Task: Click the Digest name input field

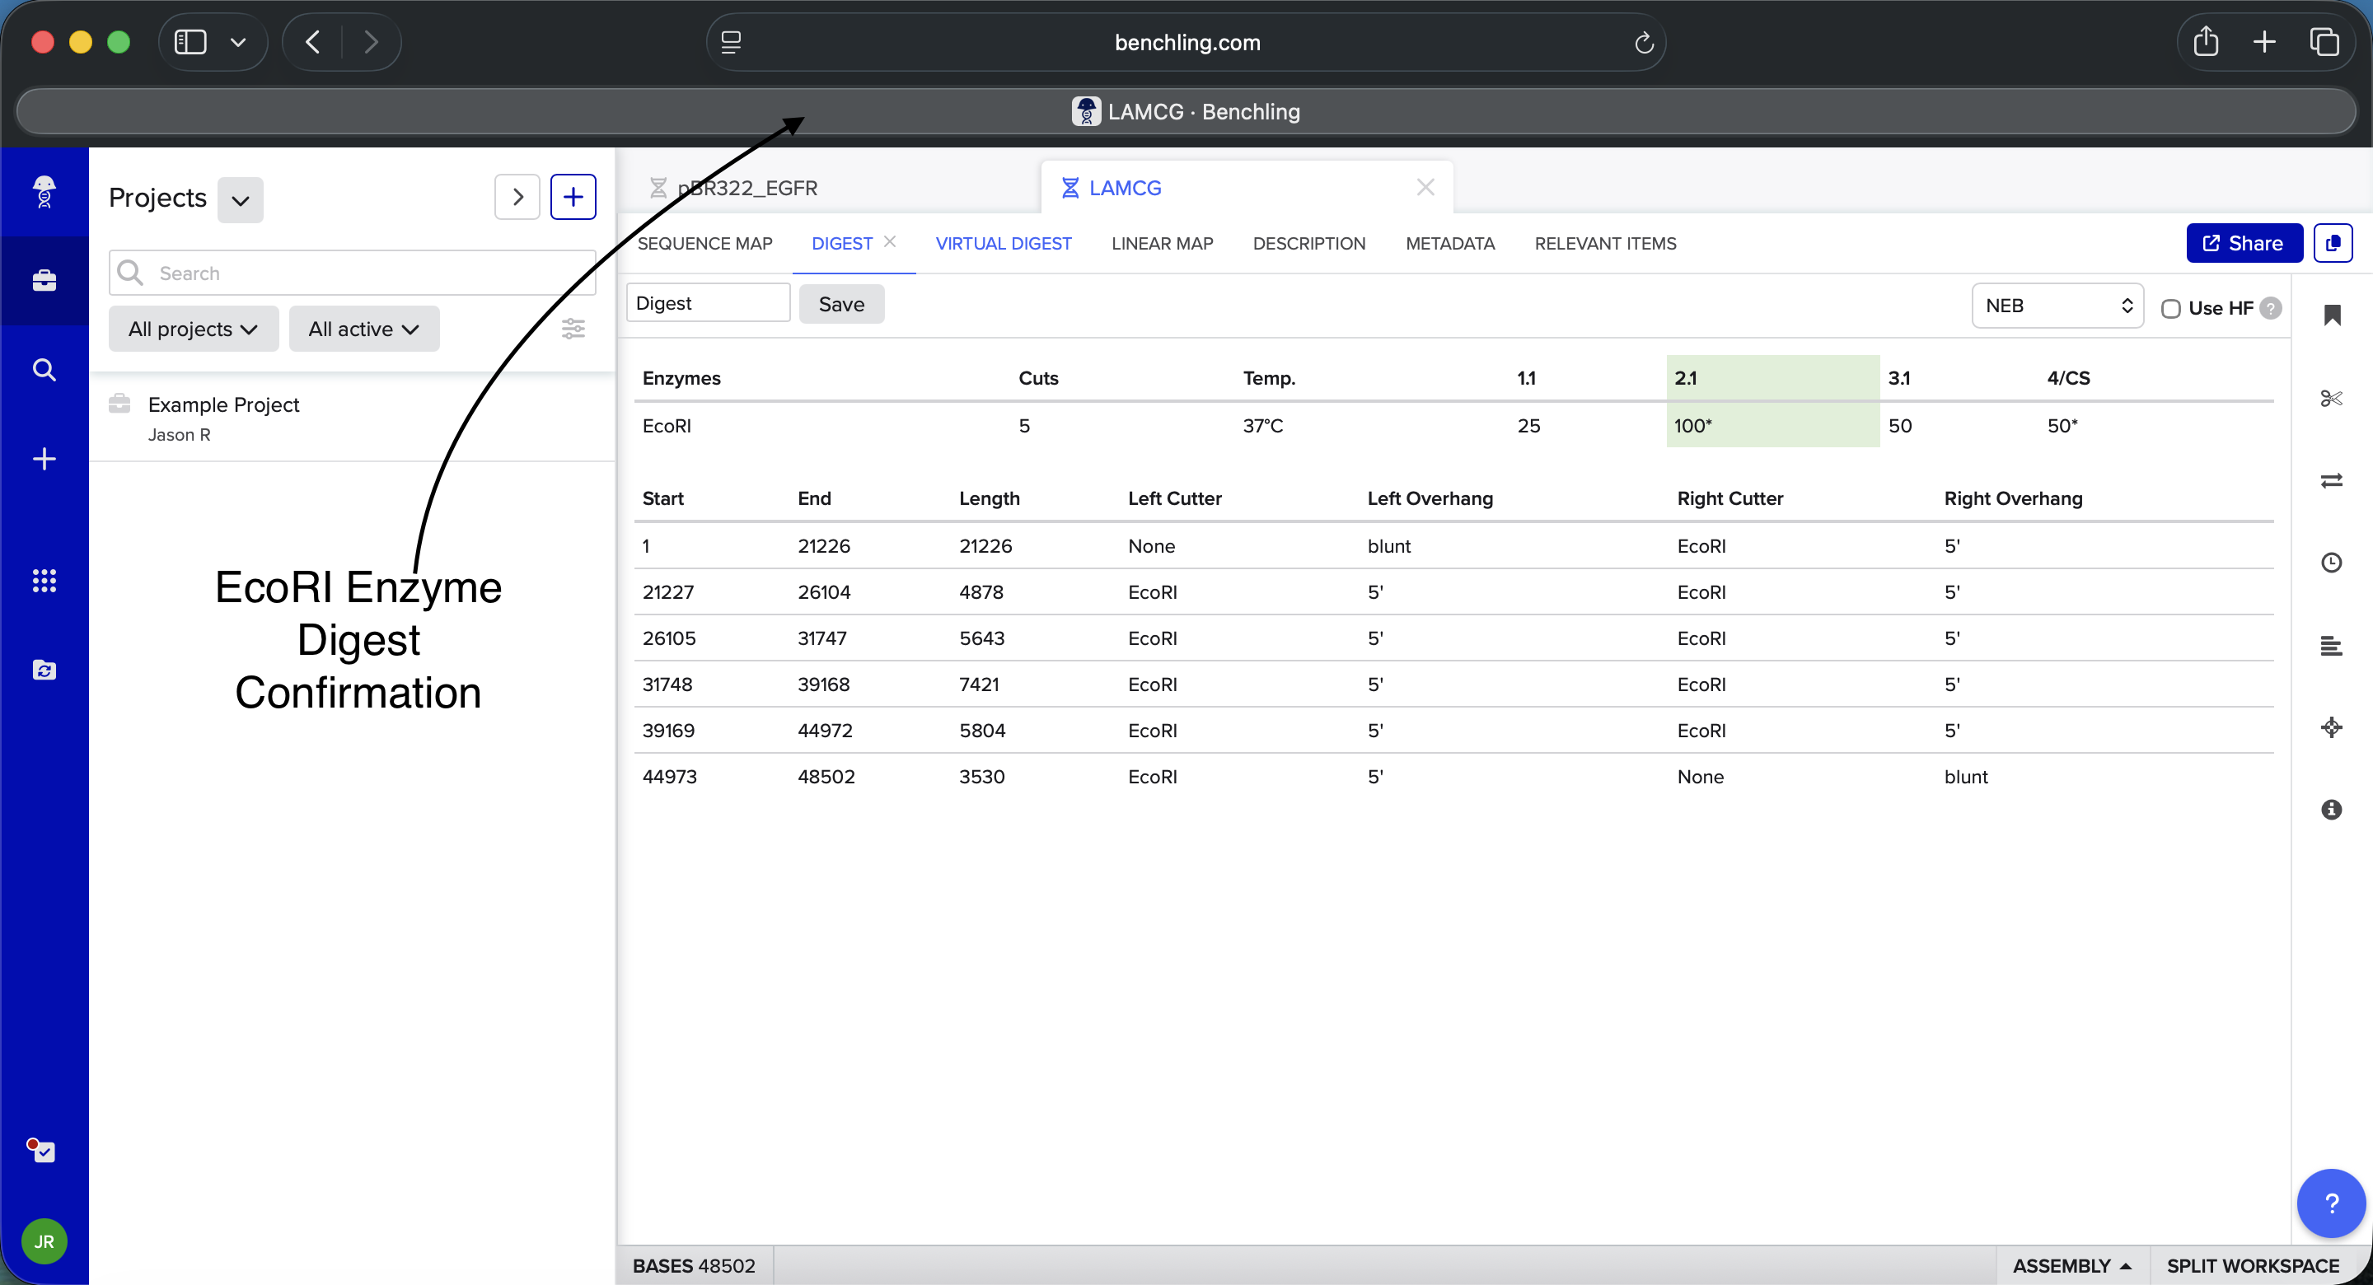Action: (x=707, y=303)
